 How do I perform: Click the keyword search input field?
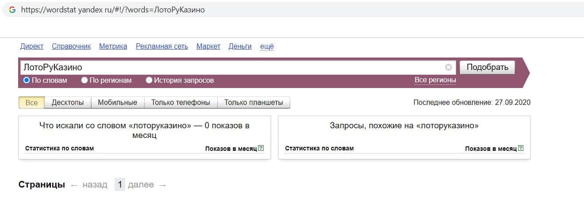tap(230, 68)
